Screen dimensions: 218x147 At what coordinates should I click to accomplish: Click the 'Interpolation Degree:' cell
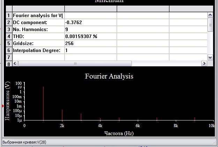click(x=38, y=50)
